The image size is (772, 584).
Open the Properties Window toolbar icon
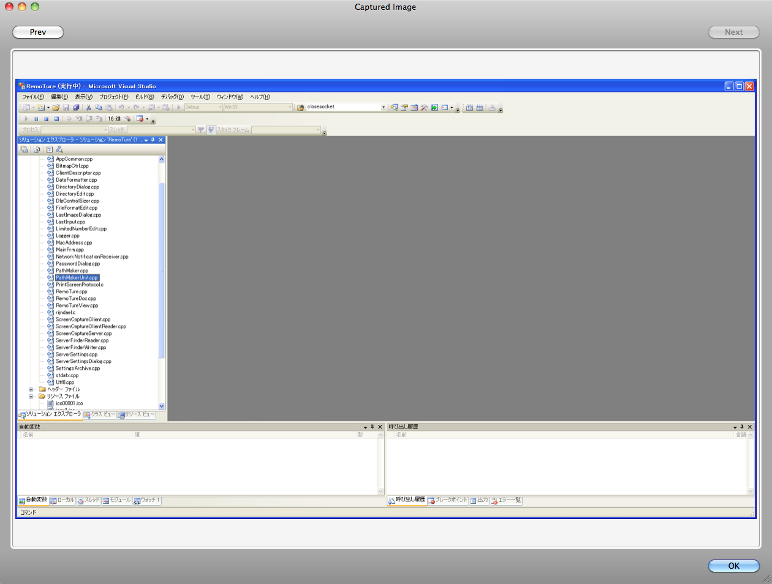pyautogui.click(x=404, y=108)
